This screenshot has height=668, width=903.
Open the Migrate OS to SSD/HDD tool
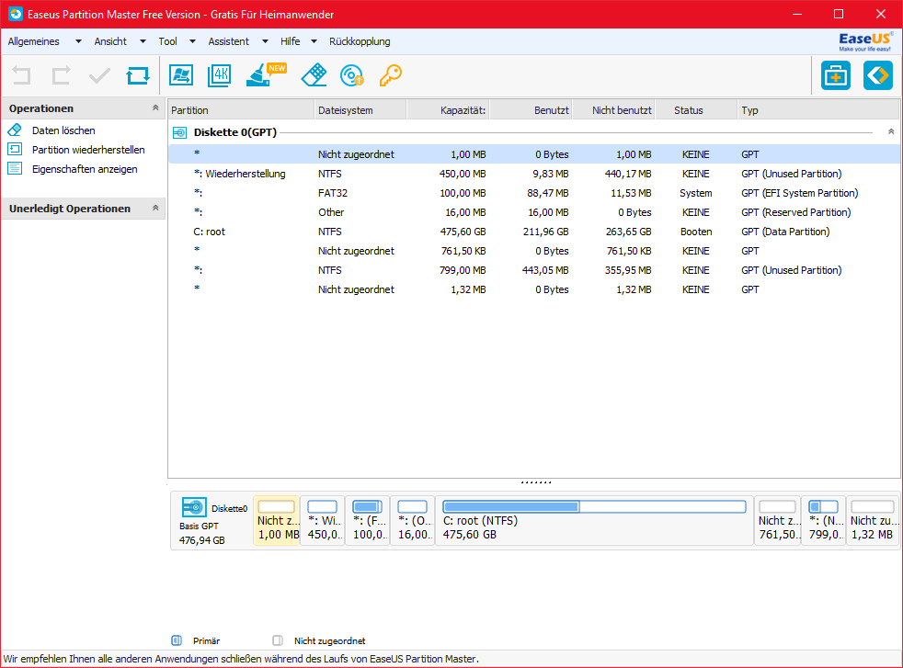[181, 75]
